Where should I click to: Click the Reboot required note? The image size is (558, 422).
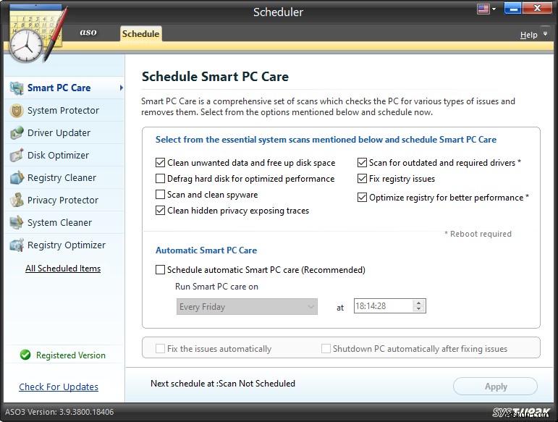click(x=478, y=234)
